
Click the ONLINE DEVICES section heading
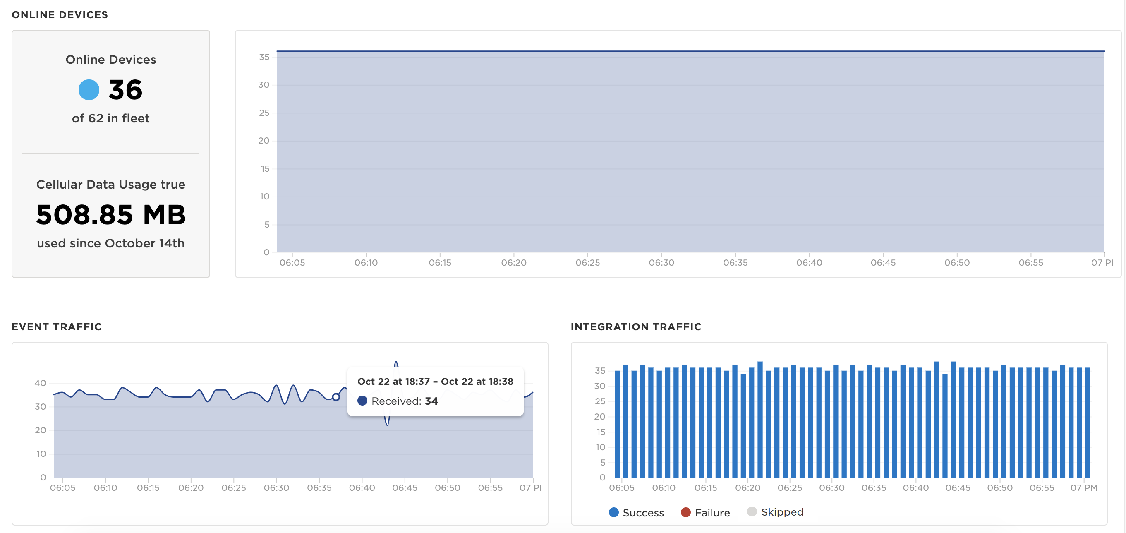pos(60,15)
